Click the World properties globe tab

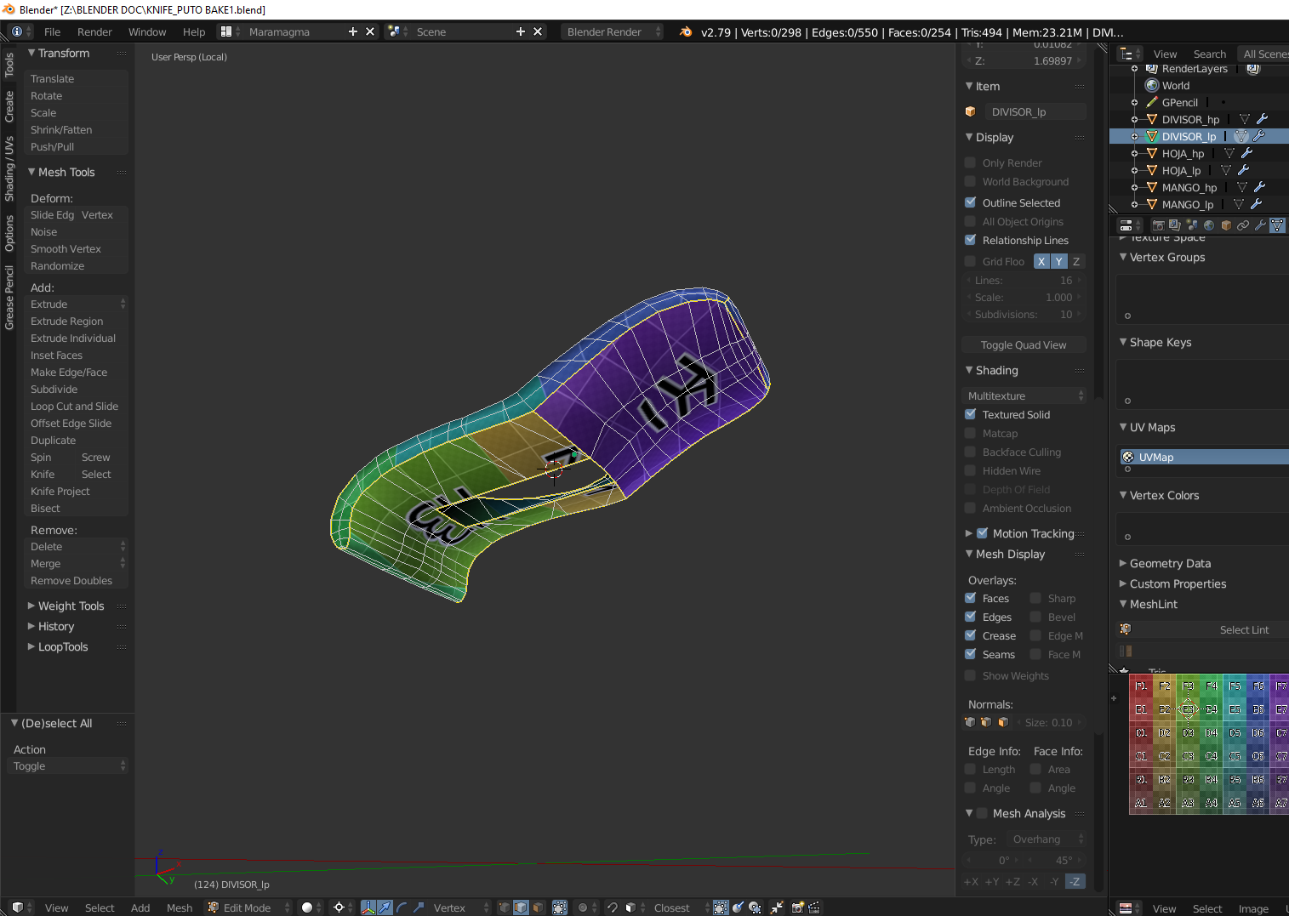[1209, 225]
